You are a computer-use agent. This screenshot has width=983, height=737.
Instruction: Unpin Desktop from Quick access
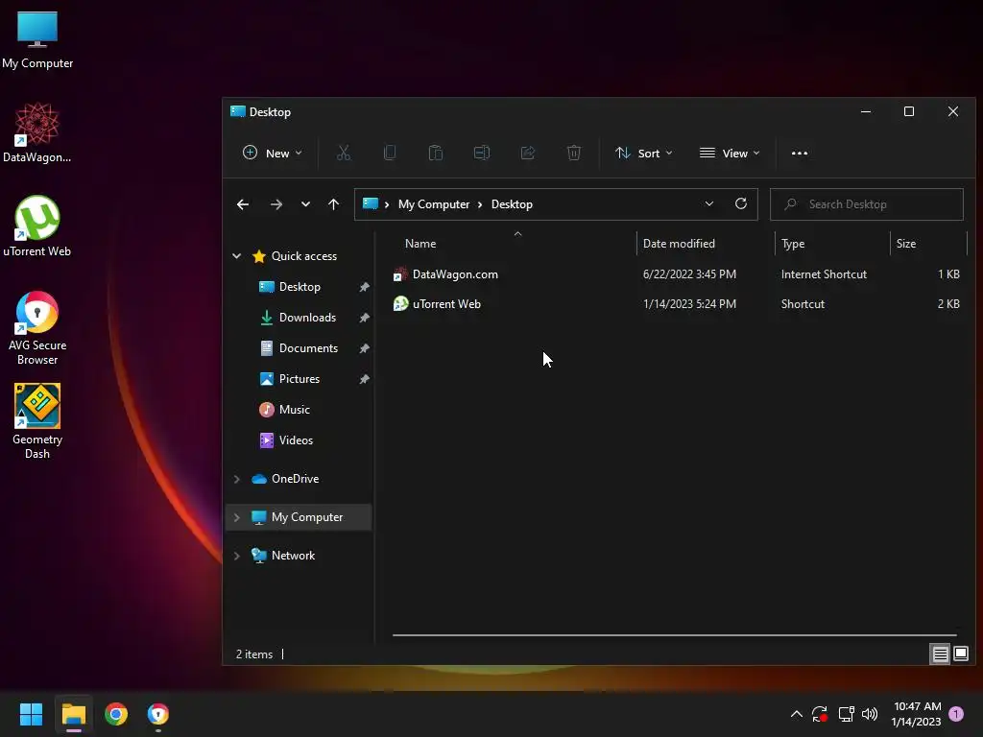[364, 287]
